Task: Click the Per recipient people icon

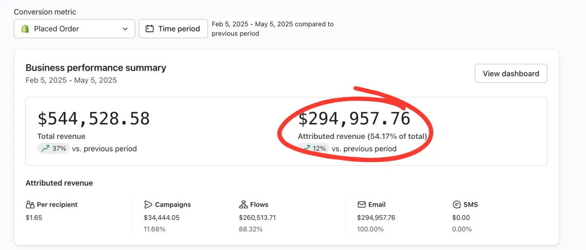Action: click(x=30, y=205)
